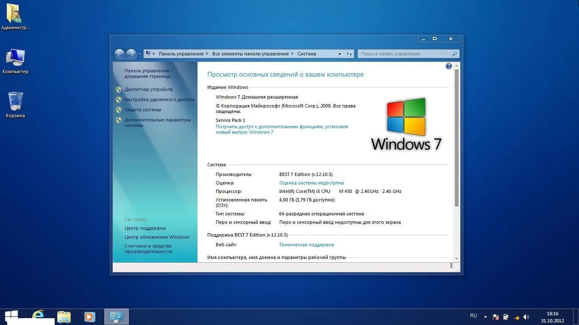Viewport: 579px width, 325px height.
Task: Launch Windows Media Player from taskbar
Action: pos(89,317)
